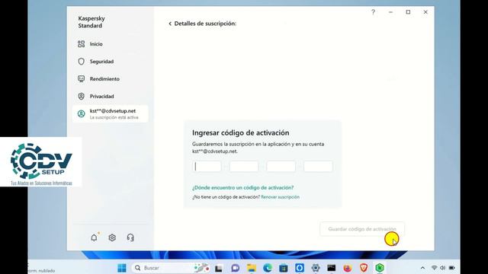Image resolution: width=488 pixels, height=274 pixels.
Task: Maximize the Kaspersky window
Action: point(408,12)
